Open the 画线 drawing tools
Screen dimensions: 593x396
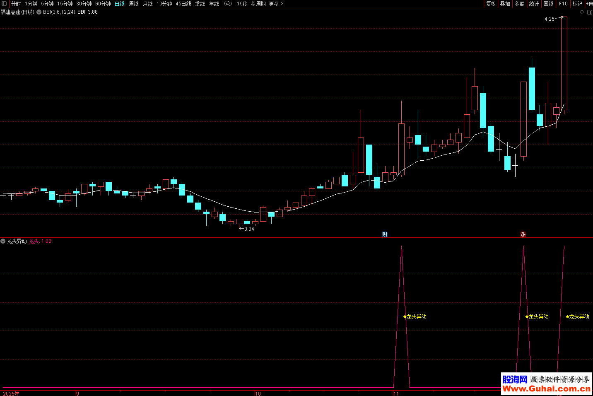pyautogui.click(x=548, y=4)
